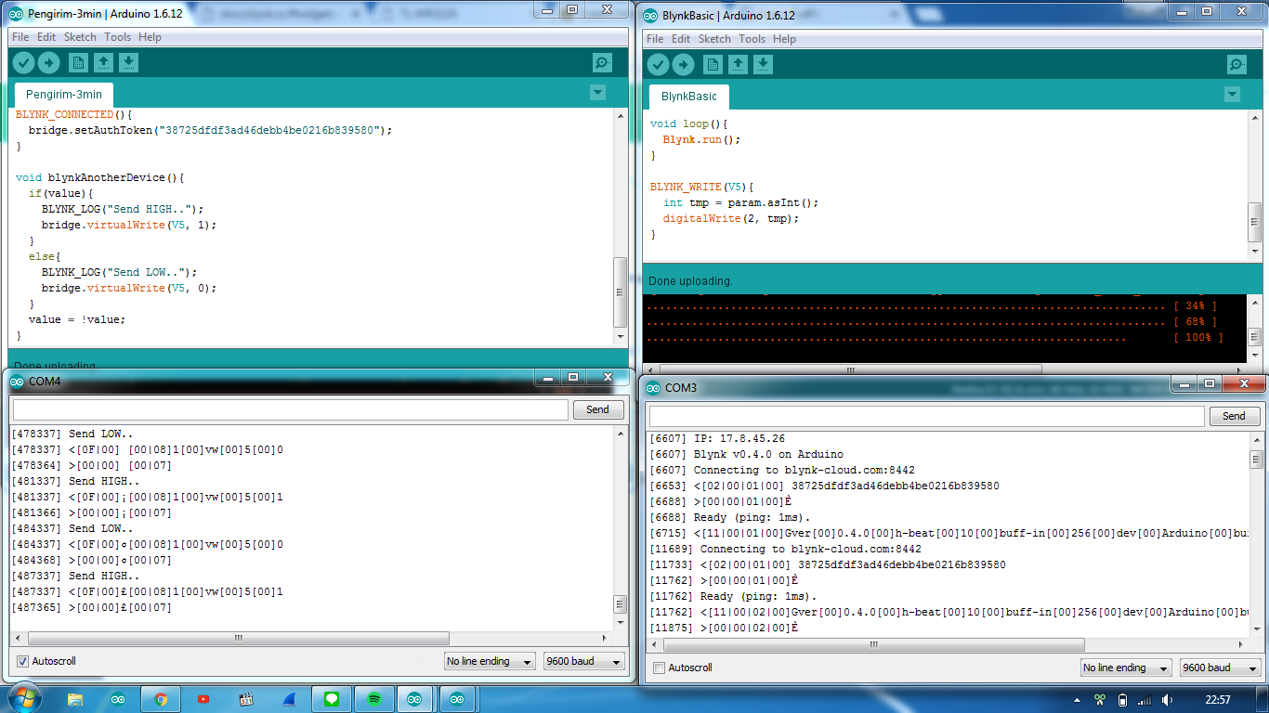
Task: Open line ending dropdown in COM3
Action: pyautogui.click(x=1126, y=668)
